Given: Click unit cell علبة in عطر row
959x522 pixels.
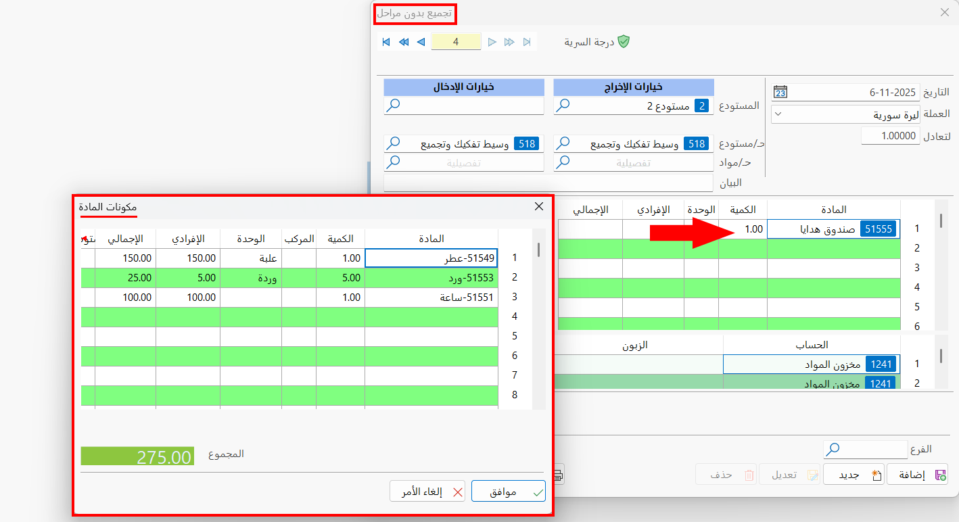Looking at the screenshot, I should (x=250, y=258).
